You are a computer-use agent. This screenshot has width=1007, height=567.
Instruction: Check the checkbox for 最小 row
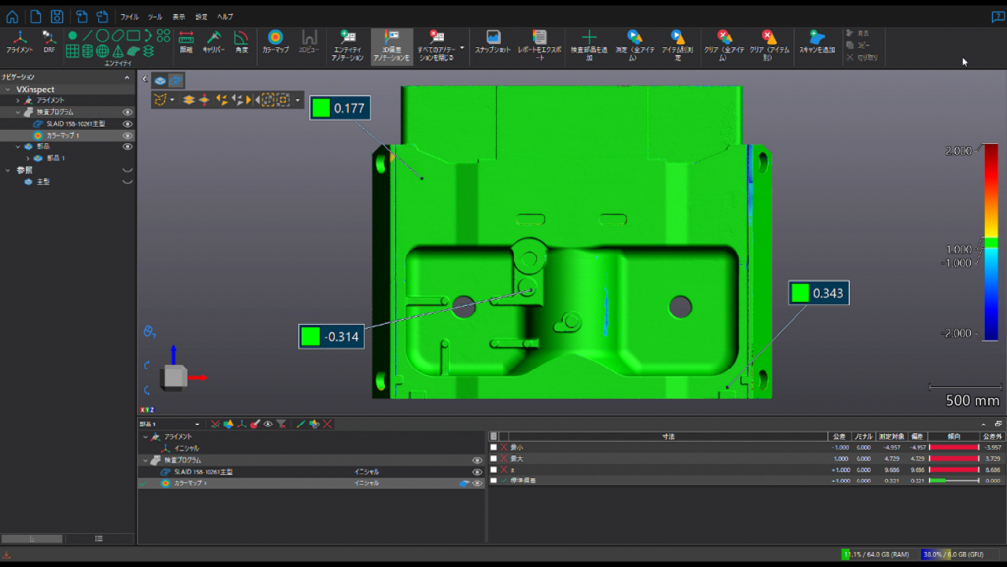[494, 447]
